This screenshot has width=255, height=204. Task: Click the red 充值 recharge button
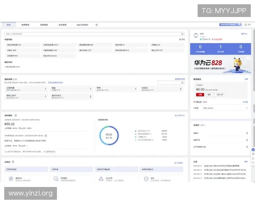pyautogui.click(x=199, y=95)
